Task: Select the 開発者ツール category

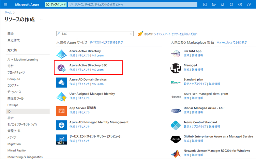Action: [15, 98]
